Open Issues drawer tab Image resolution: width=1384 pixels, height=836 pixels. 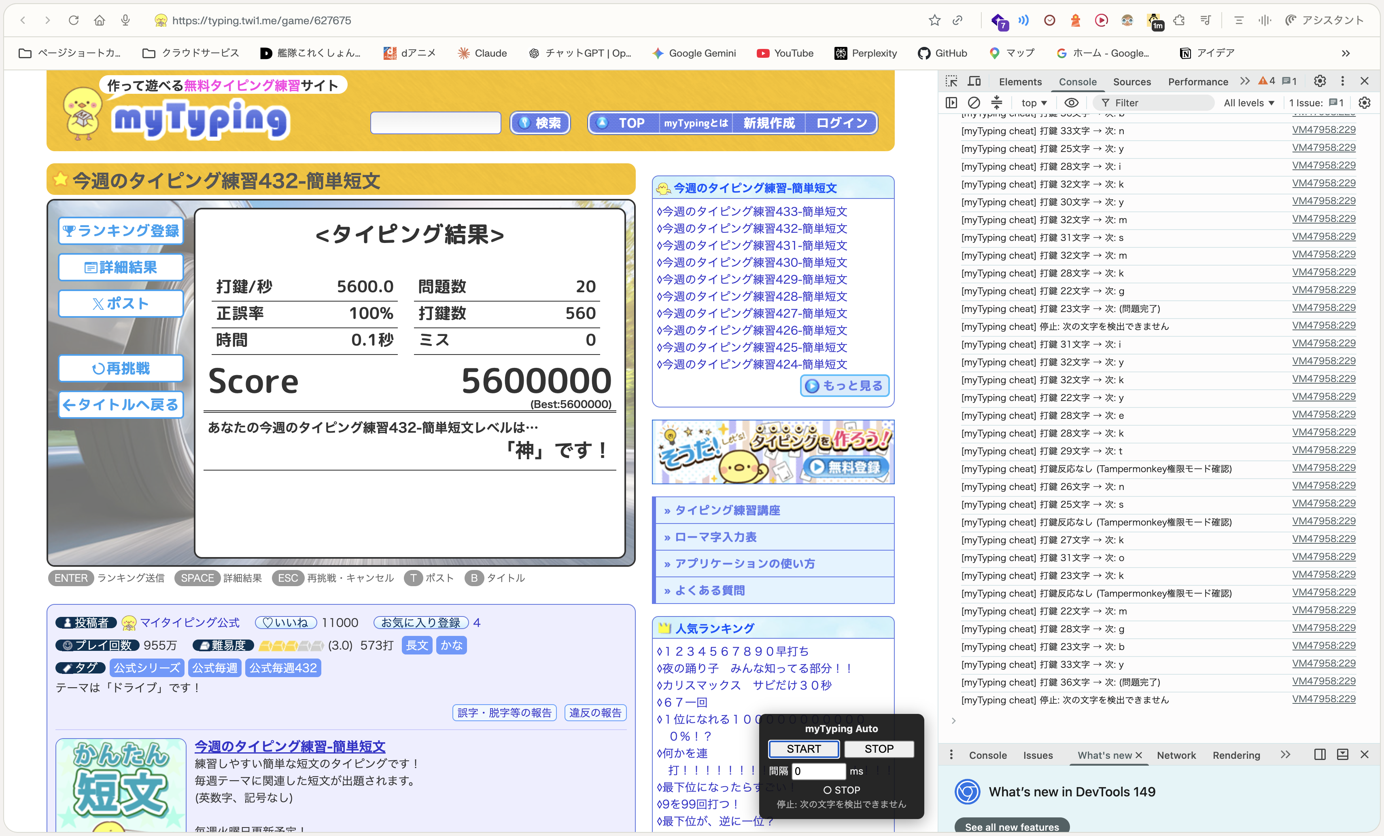coord(1038,755)
